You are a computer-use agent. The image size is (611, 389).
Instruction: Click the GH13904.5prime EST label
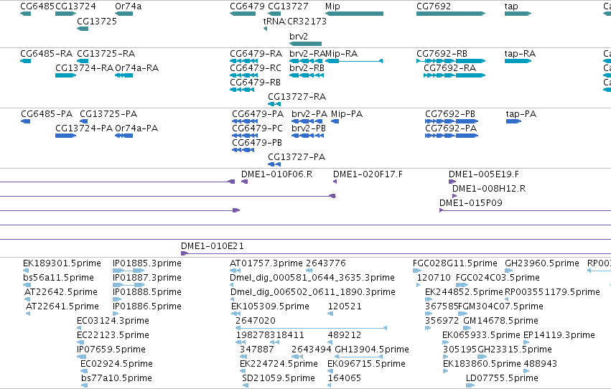point(372,350)
